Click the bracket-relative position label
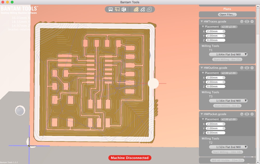The width and height of the screenshot is (260, 164). click(19, 29)
